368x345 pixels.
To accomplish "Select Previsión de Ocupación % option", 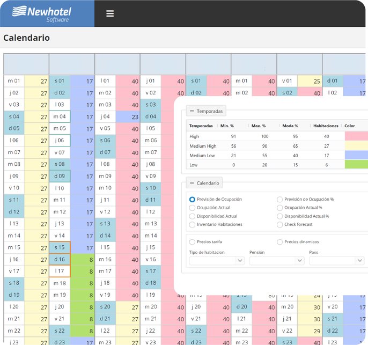I will click(279, 199).
